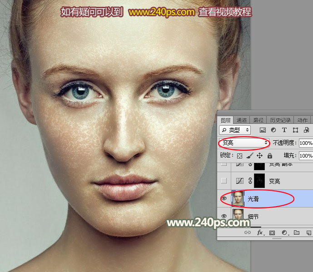
Task: Hide the 光滑 layer
Action: tap(224, 198)
